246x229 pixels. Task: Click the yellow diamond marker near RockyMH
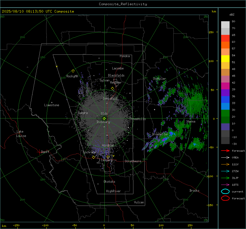[x=73, y=71]
